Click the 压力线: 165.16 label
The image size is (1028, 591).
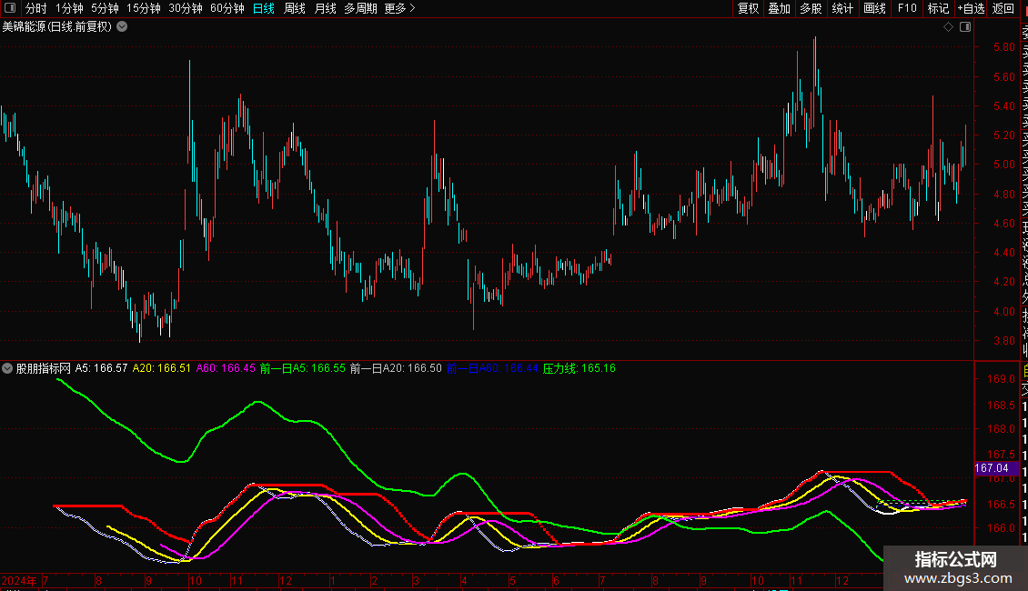tap(580, 368)
